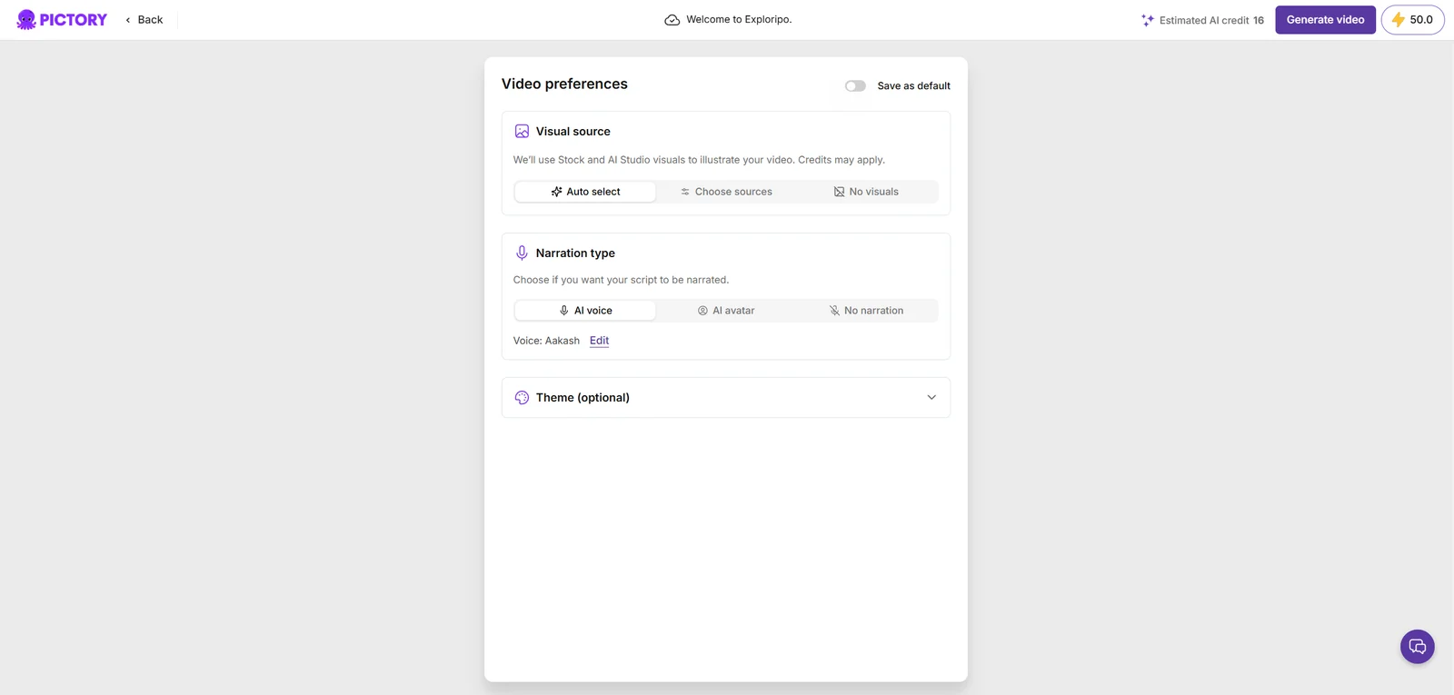Select Auto select visual source
Screen dimensions: 1454x695
point(585,192)
